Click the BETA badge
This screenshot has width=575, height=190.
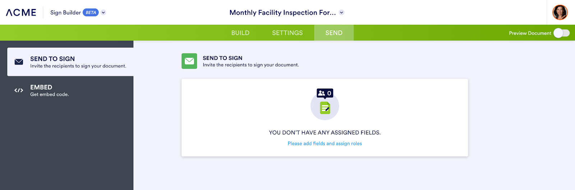[91, 13]
